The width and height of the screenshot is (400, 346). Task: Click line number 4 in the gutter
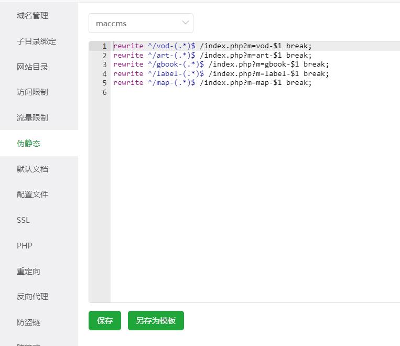[105, 74]
